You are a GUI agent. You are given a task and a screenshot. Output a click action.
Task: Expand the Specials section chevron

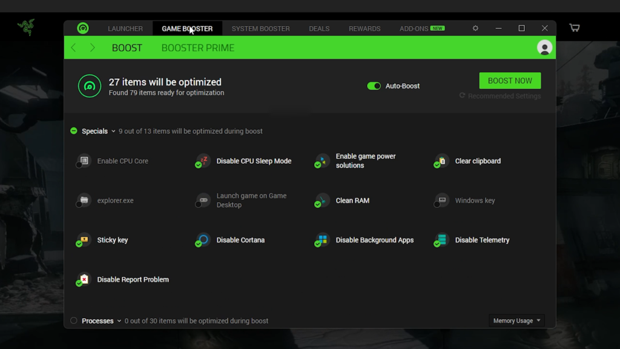click(x=113, y=131)
